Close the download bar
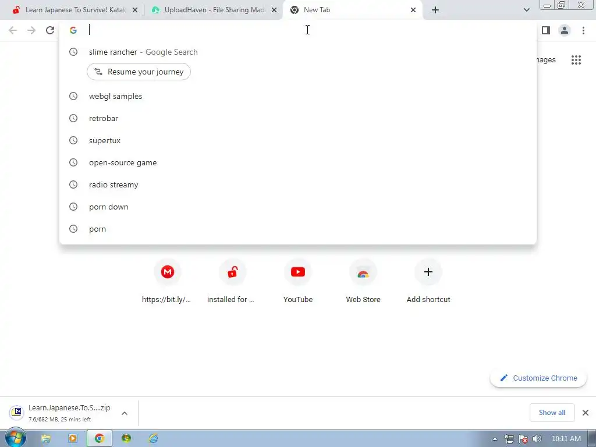Screen dimensions: 596x447 click(586, 413)
